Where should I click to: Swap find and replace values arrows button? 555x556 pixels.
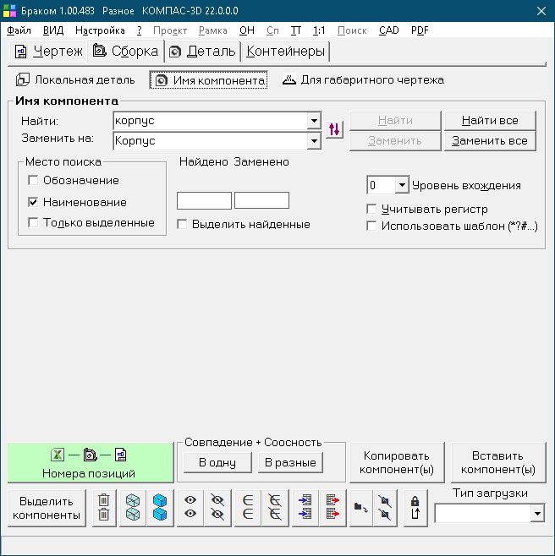pyautogui.click(x=334, y=129)
